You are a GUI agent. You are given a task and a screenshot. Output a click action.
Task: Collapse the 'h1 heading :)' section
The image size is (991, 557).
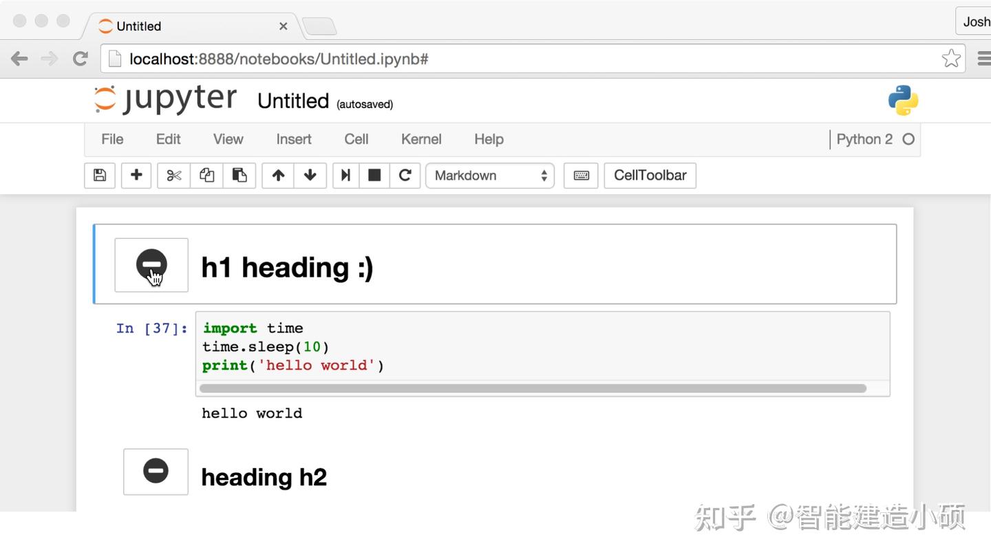[151, 264]
